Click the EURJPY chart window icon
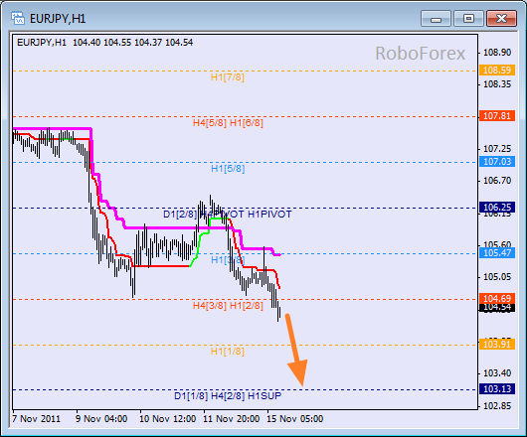Screen dimensions: 527x437 click(18, 18)
